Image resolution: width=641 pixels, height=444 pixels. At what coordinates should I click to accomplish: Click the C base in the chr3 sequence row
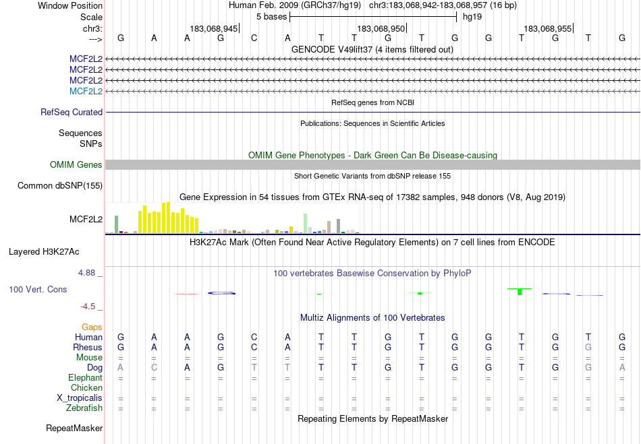click(x=254, y=38)
